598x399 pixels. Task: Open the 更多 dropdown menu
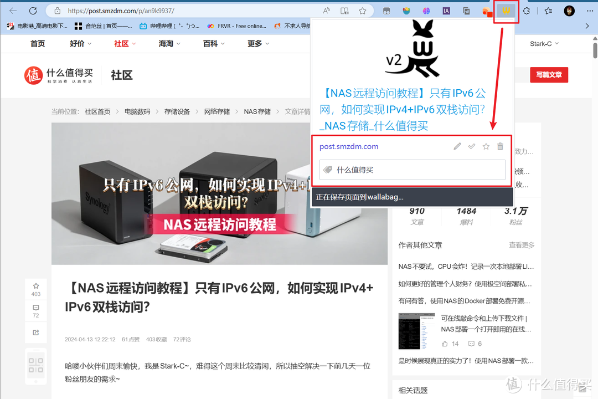point(256,43)
